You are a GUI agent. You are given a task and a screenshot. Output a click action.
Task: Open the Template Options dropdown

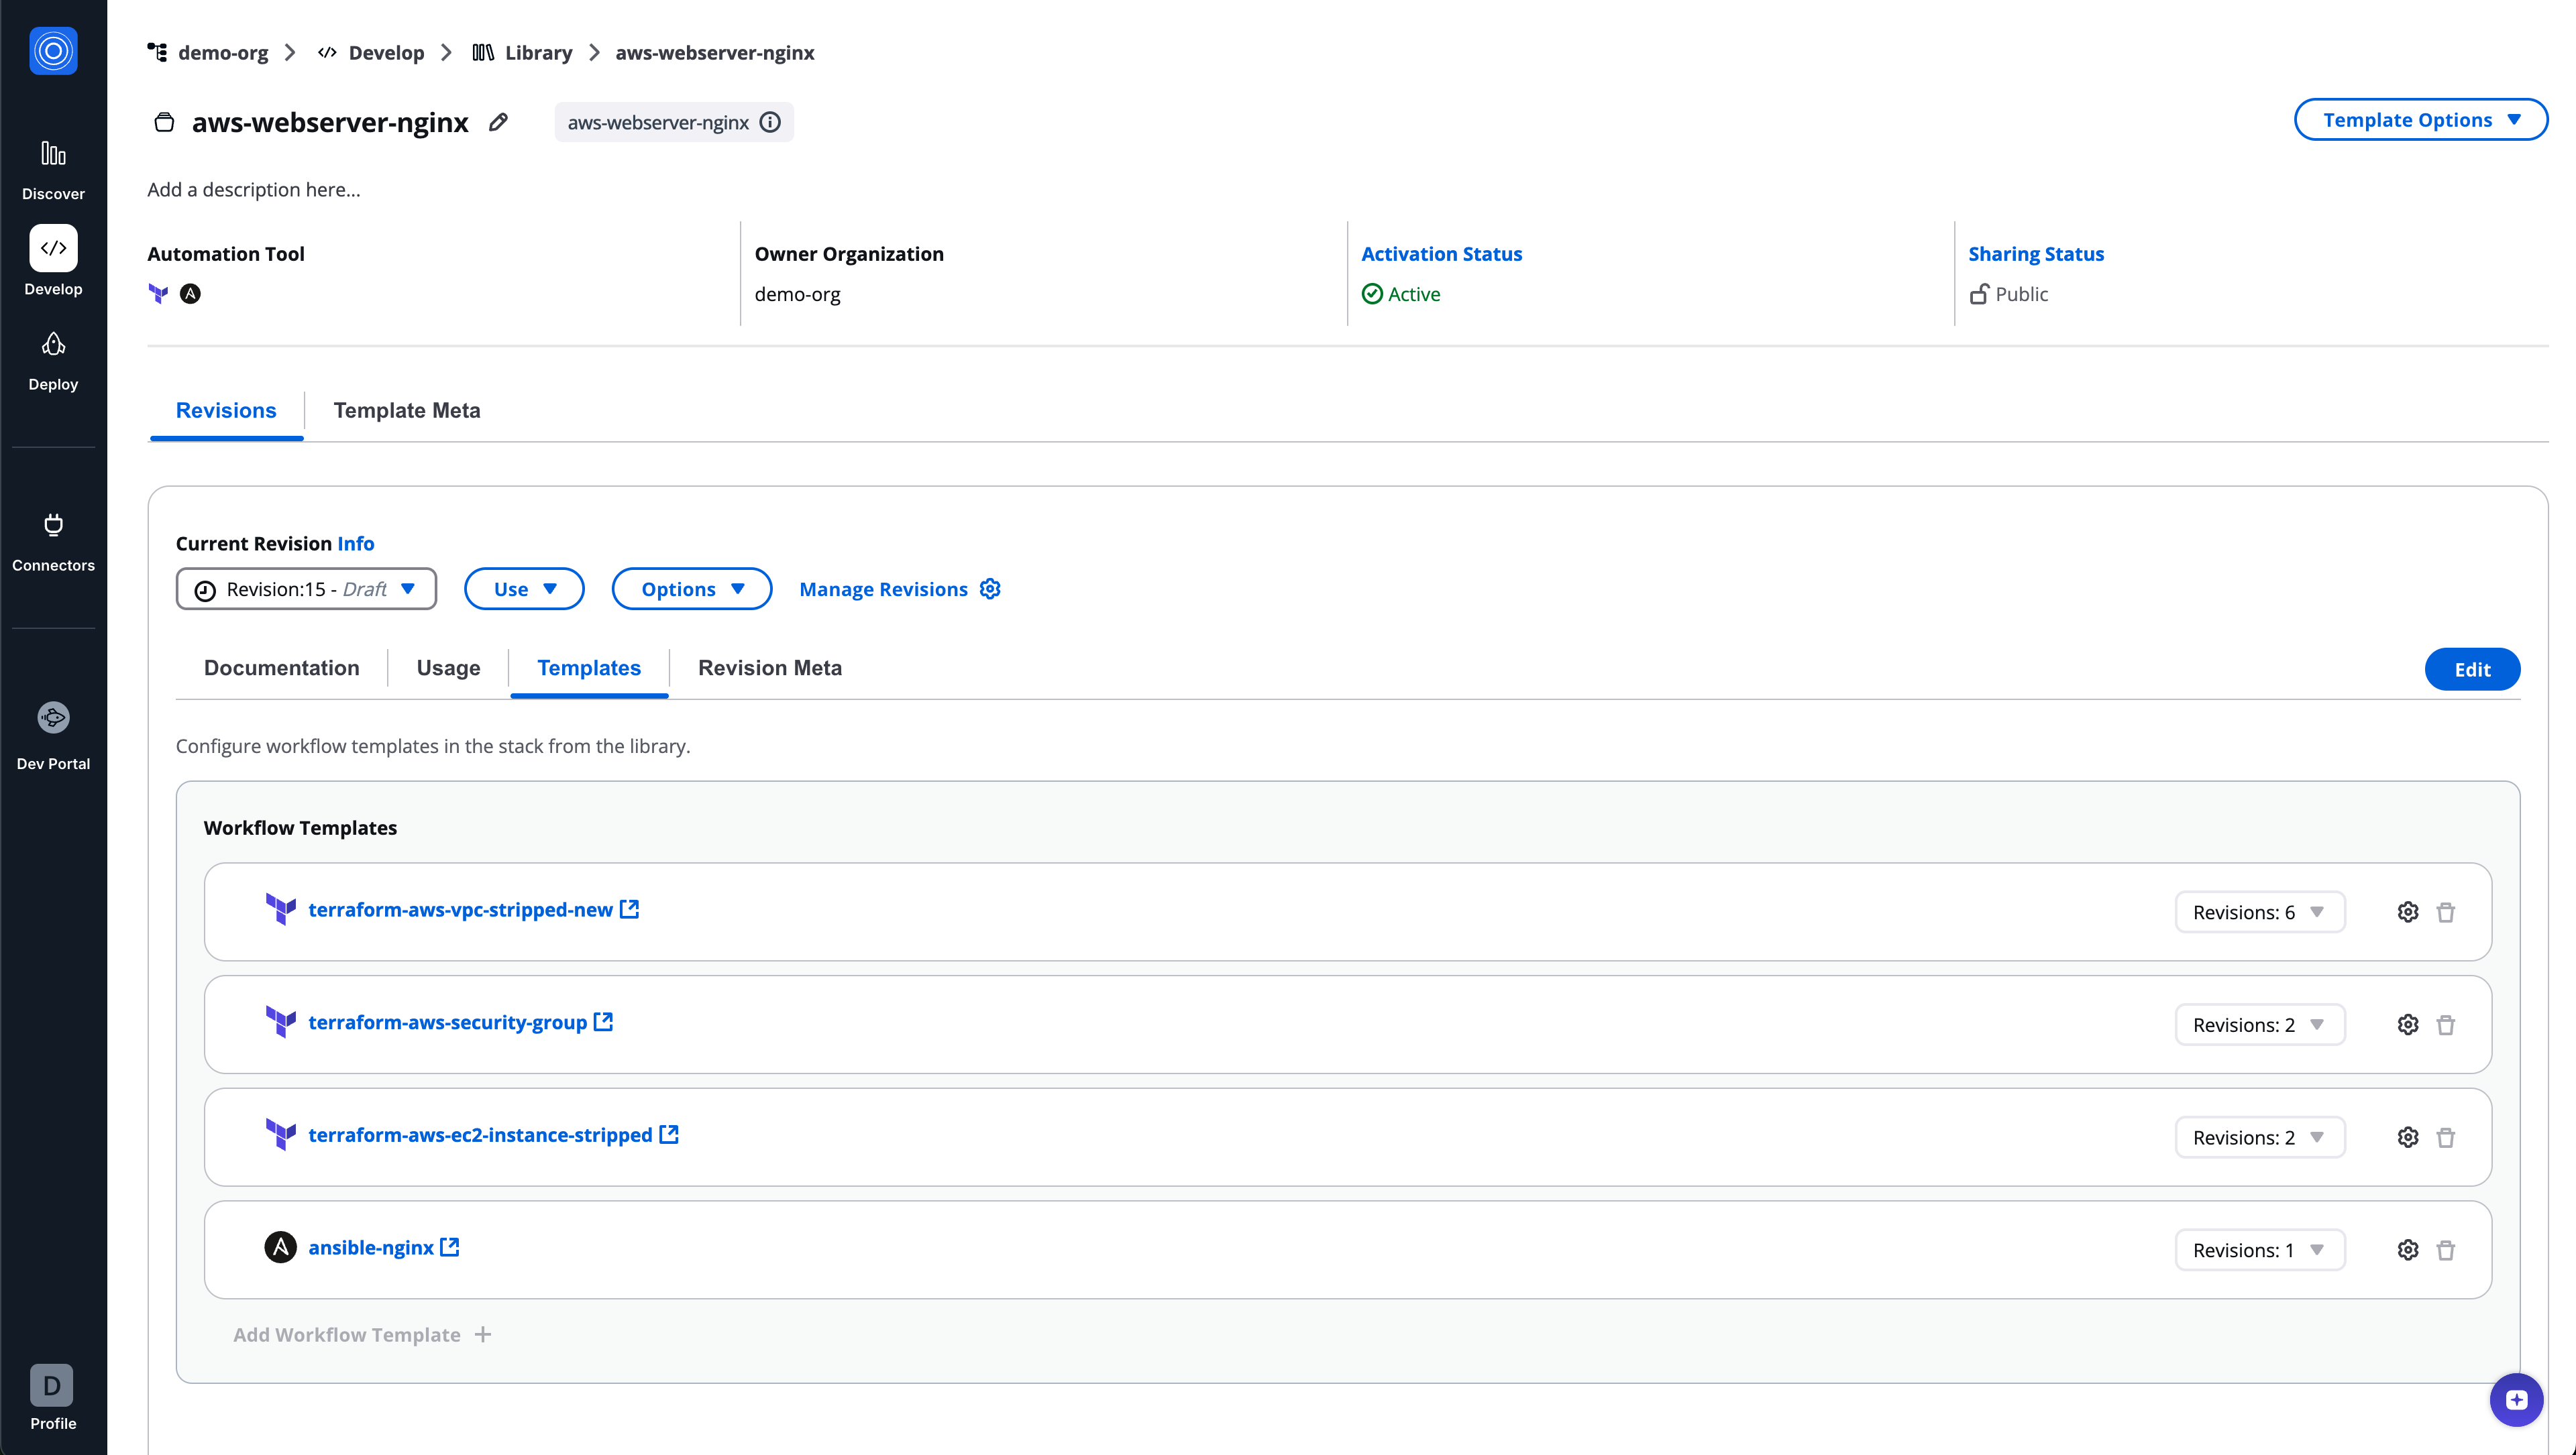(2420, 120)
